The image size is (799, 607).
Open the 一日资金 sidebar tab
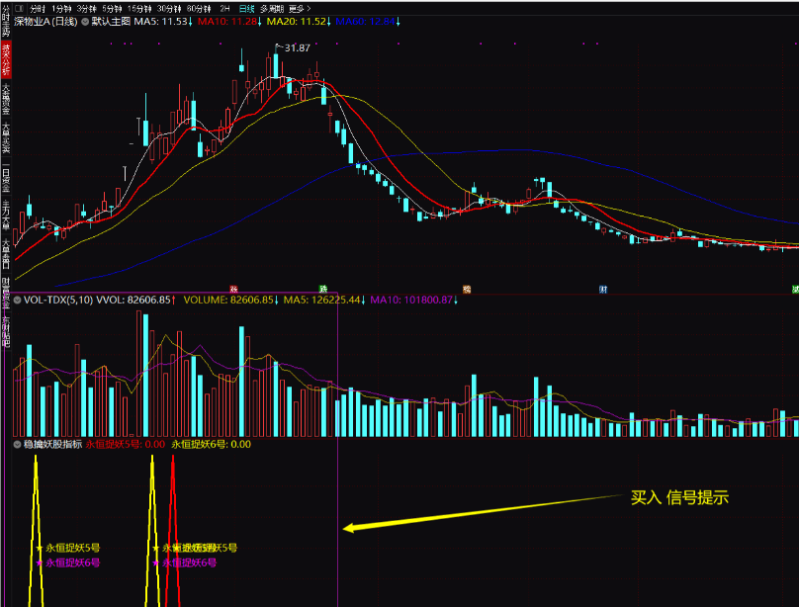pos(6,178)
